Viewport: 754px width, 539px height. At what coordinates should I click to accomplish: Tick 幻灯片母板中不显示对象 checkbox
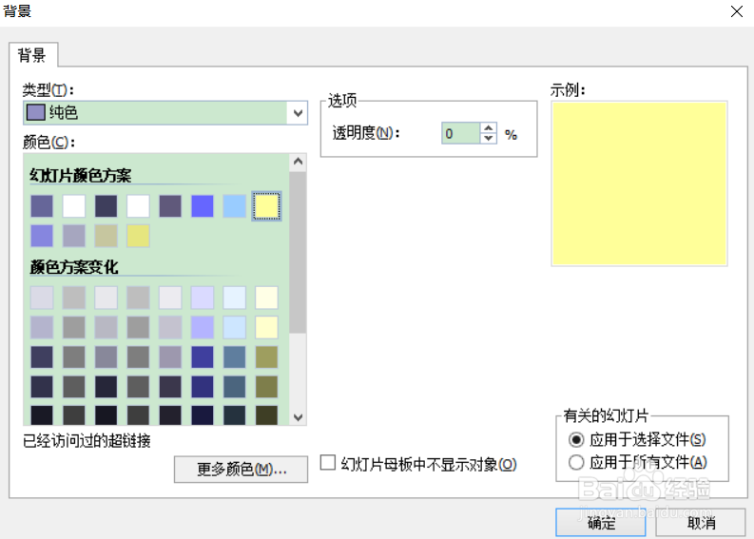click(x=328, y=463)
